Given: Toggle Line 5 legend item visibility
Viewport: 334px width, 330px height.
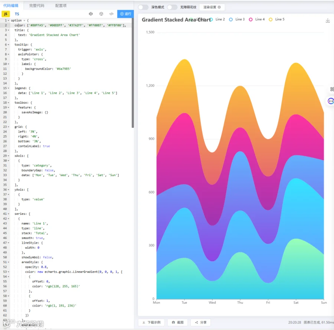Looking at the screenshot, I should point(277,19).
